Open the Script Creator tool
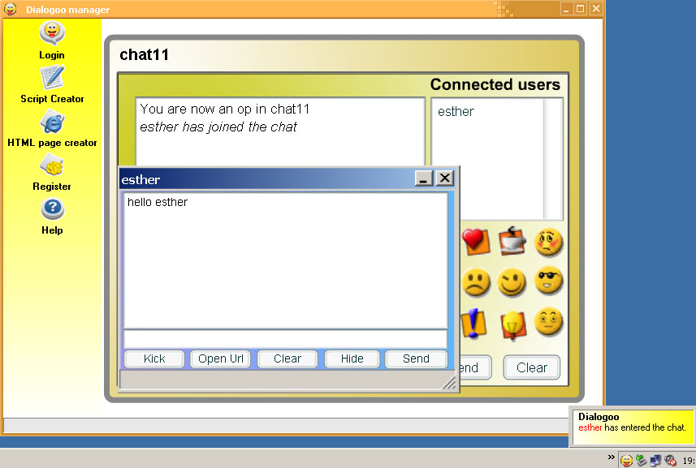 point(52,84)
